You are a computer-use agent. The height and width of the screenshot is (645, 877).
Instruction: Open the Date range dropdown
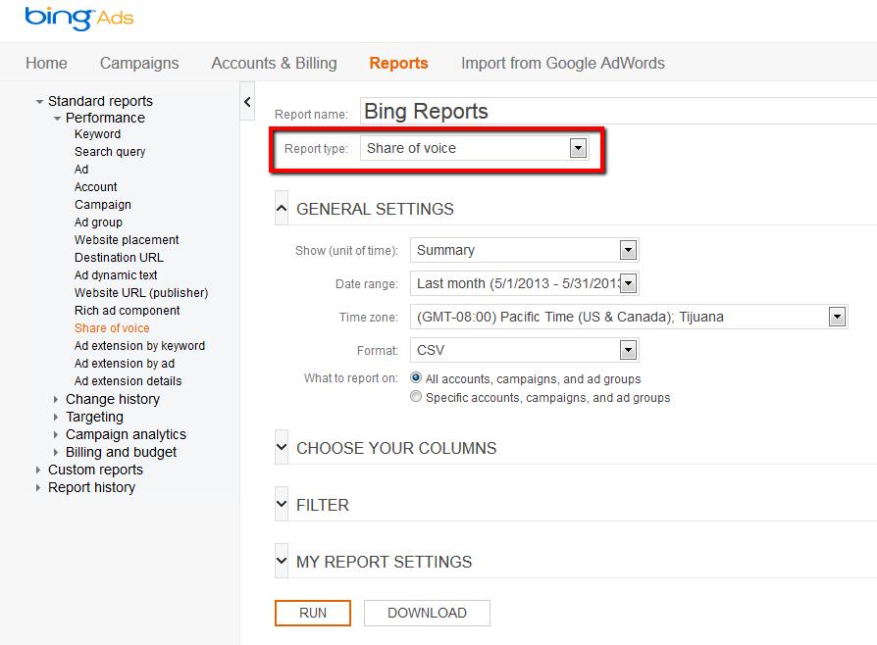click(628, 283)
